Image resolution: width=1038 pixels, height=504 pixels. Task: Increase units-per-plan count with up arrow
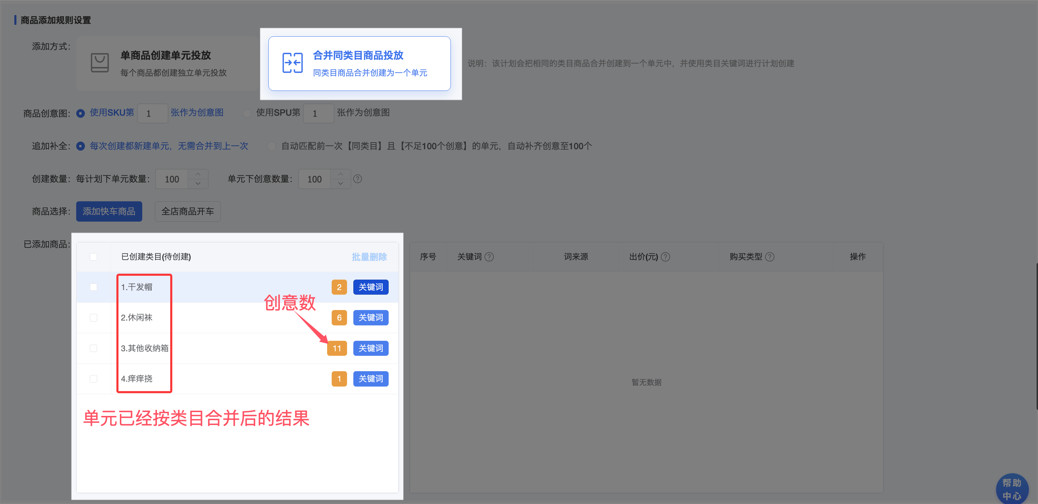198,174
